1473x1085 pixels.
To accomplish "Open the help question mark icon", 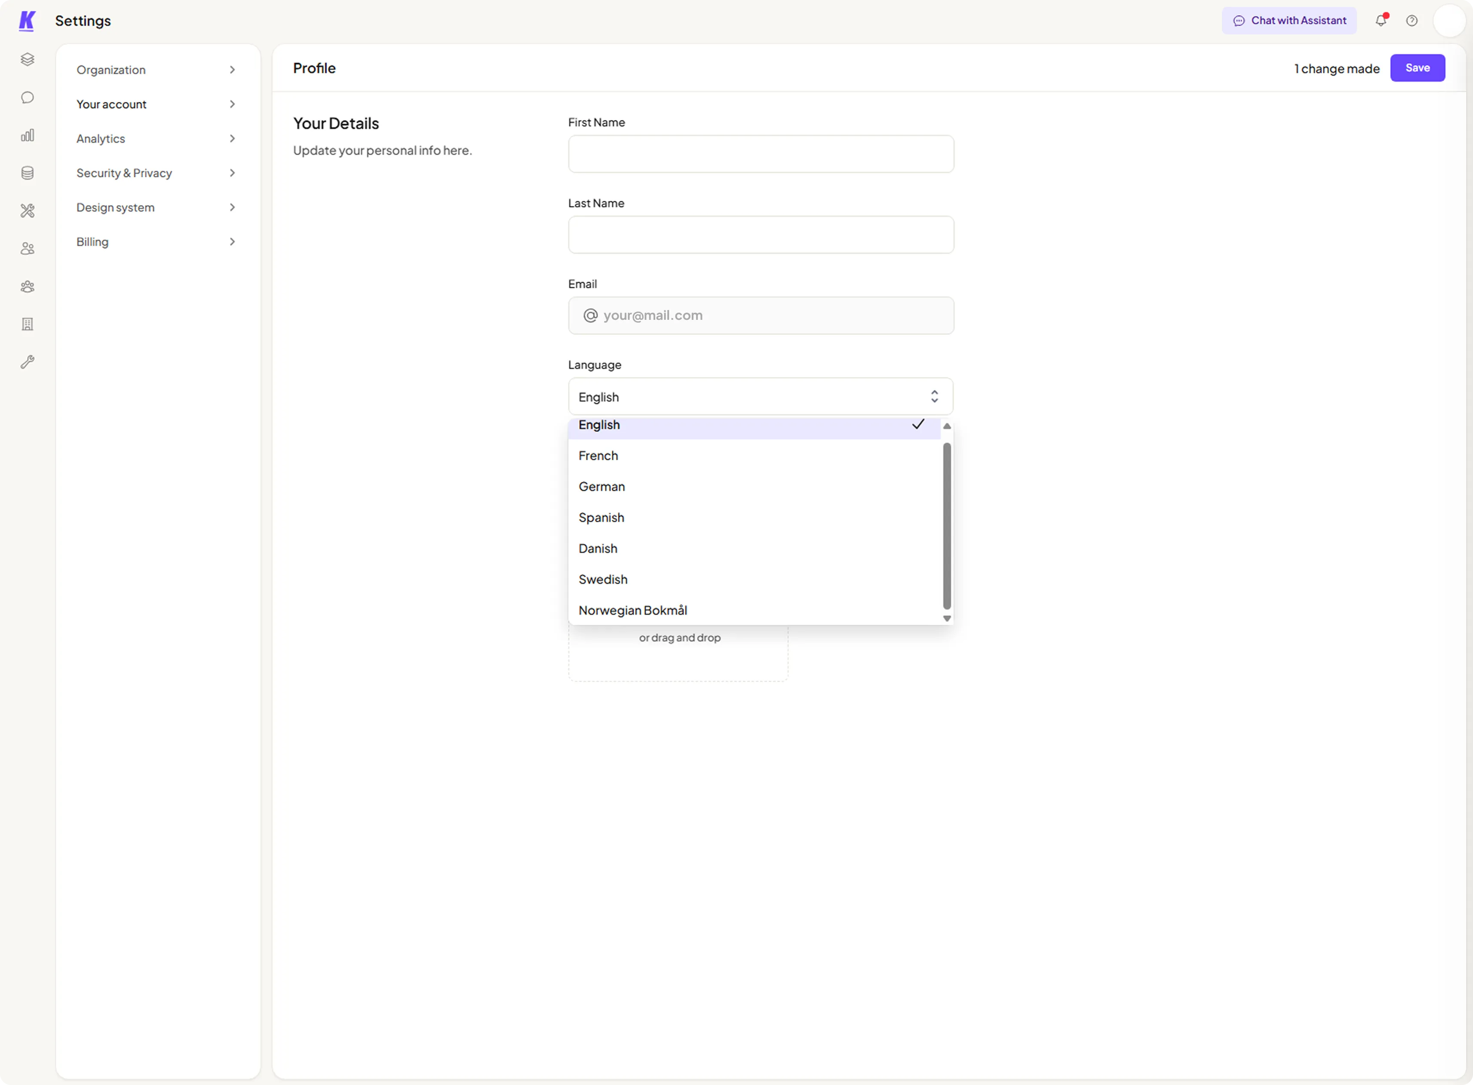I will (1412, 20).
